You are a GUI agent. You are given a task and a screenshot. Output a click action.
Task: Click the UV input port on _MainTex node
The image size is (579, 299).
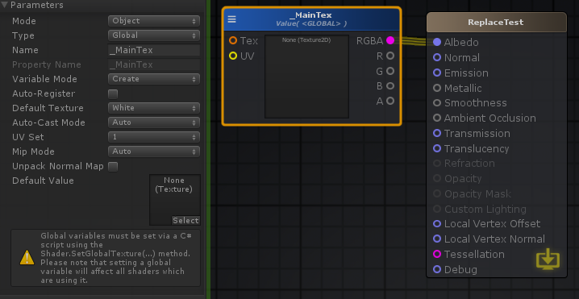[233, 56]
